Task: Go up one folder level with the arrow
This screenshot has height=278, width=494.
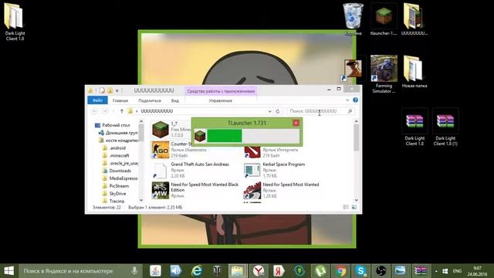Action: coord(122,111)
